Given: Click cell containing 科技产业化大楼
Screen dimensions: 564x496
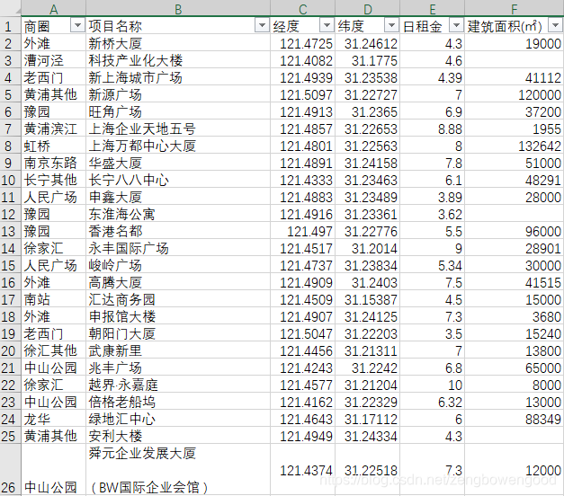Looking at the screenshot, I should [178, 60].
